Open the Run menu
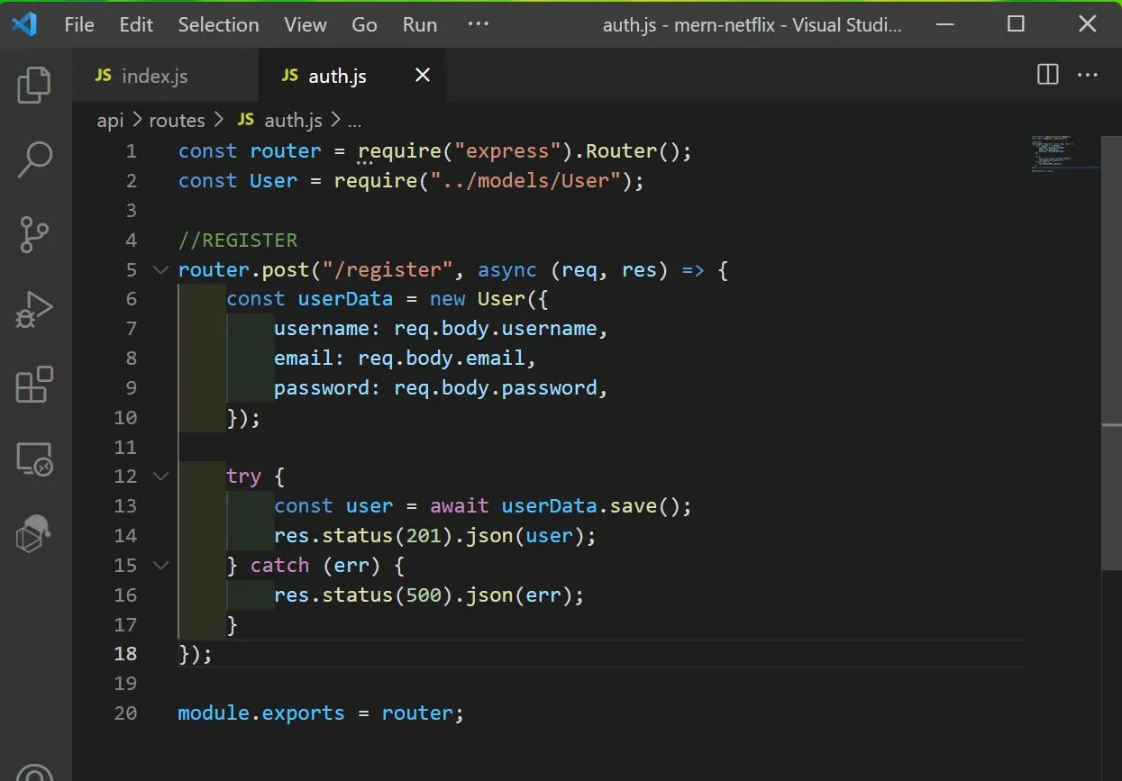This screenshot has height=781, width=1122. click(x=419, y=24)
